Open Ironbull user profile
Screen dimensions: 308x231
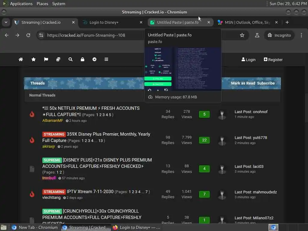pyautogui.click(x=49, y=178)
